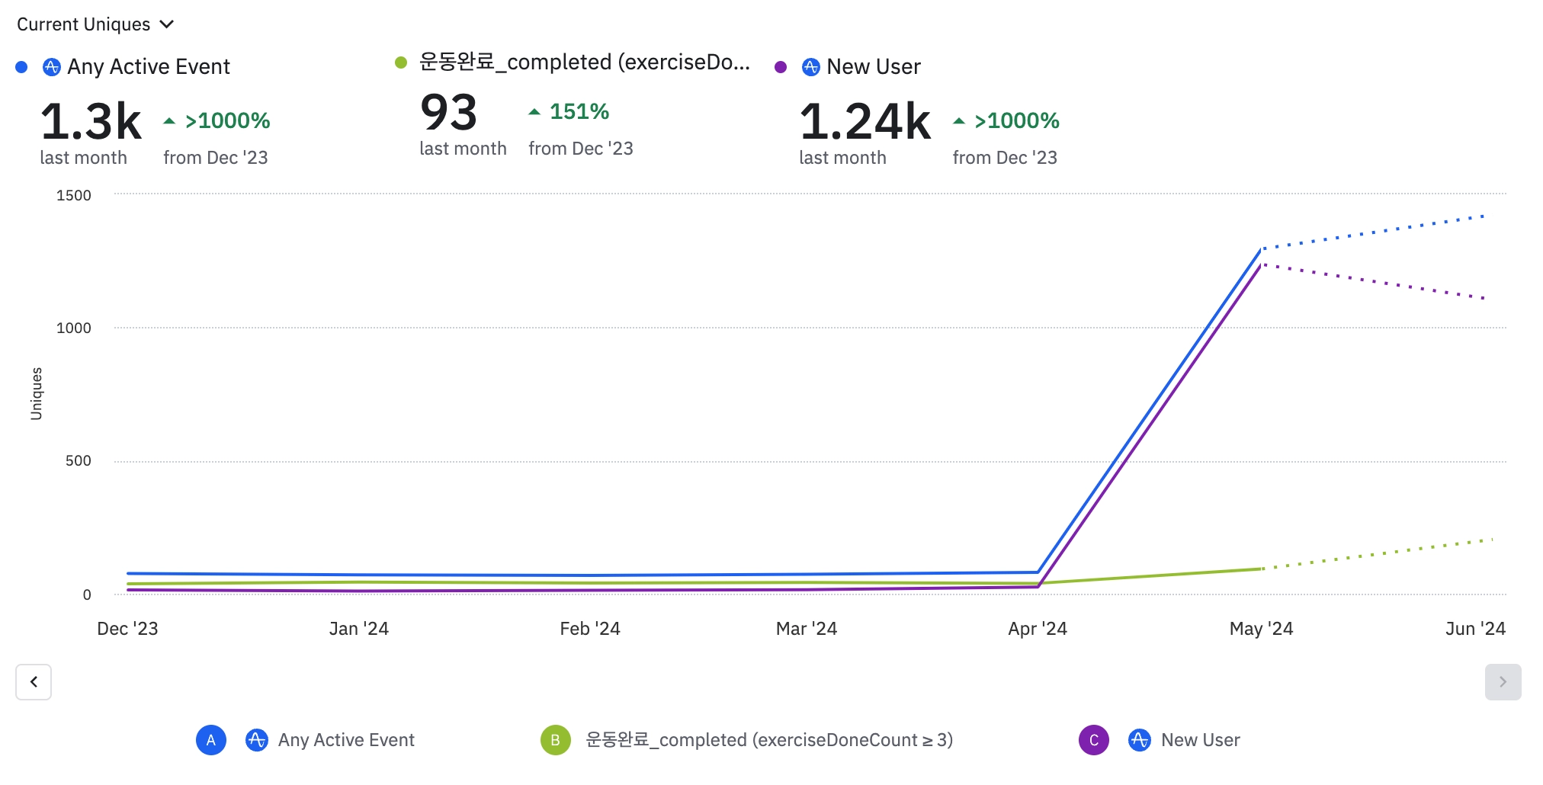Click the purple series dot beside New User

(781, 67)
